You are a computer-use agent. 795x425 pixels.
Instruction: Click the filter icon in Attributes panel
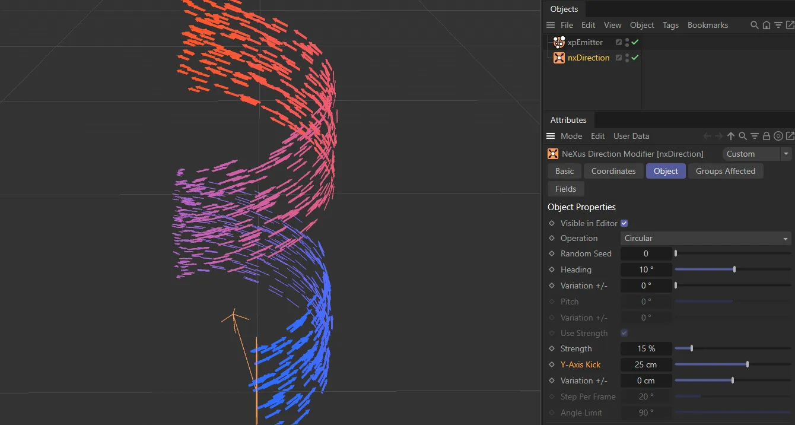(754, 136)
